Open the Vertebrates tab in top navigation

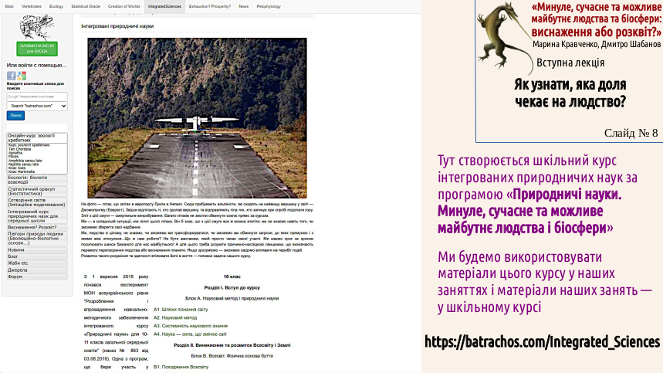32,5
